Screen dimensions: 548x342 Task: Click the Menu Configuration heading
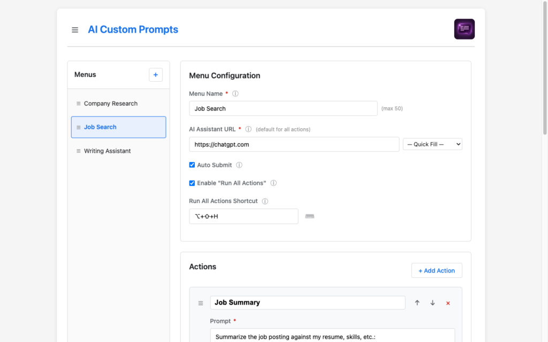(x=224, y=76)
